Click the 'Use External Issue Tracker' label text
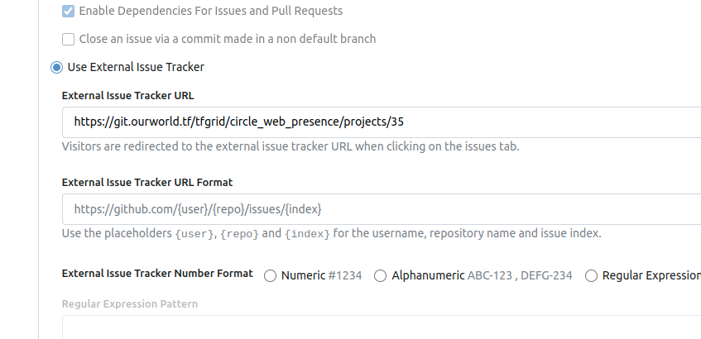The image size is (701, 339). tap(136, 67)
